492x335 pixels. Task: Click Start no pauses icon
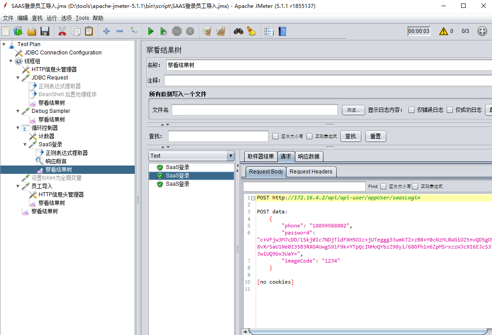(x=163, y=31)
